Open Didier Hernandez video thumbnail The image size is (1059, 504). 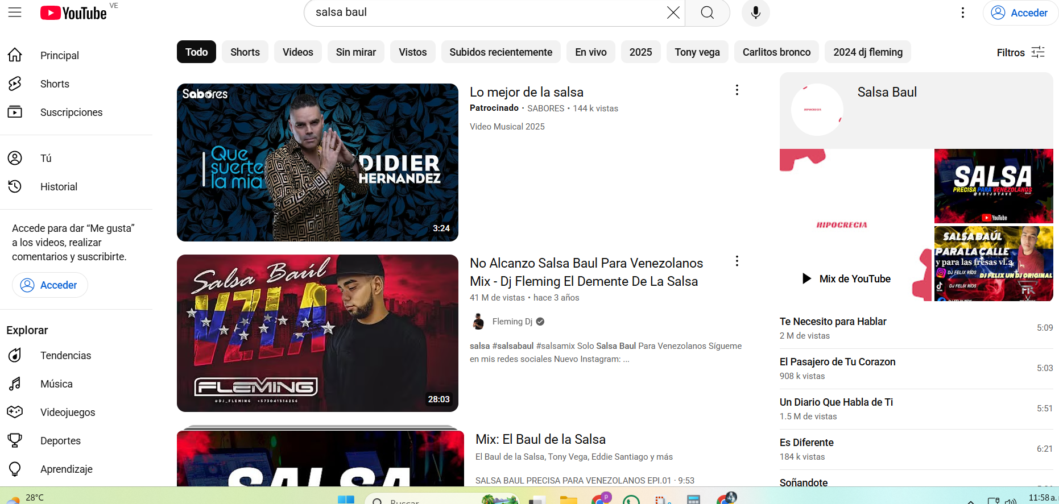point(317,163)
